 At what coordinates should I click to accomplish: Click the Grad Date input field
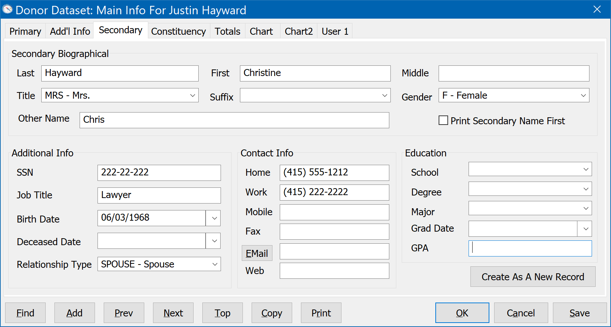coord(523,229)
